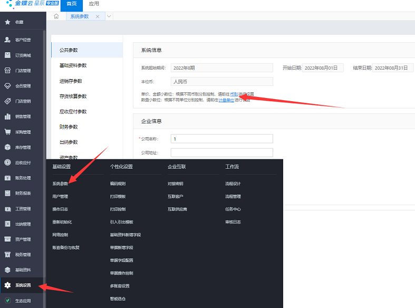Screen dimensions: 415x308
Task: Open 用户管理 in the flyout menu
Action: [60, 196]
